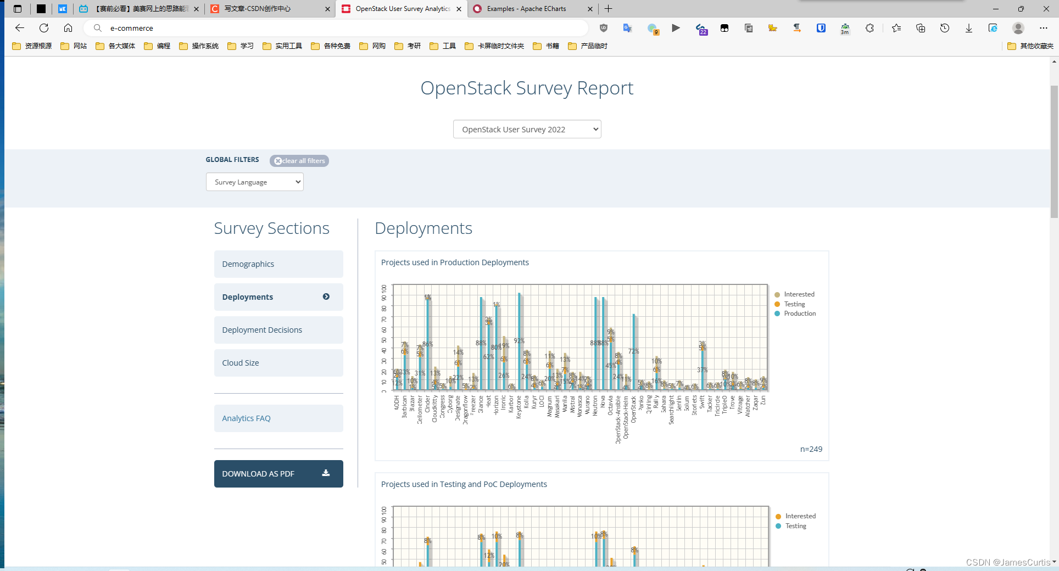Open the OpenStack User Survey year selector

[x=527, y=129]
